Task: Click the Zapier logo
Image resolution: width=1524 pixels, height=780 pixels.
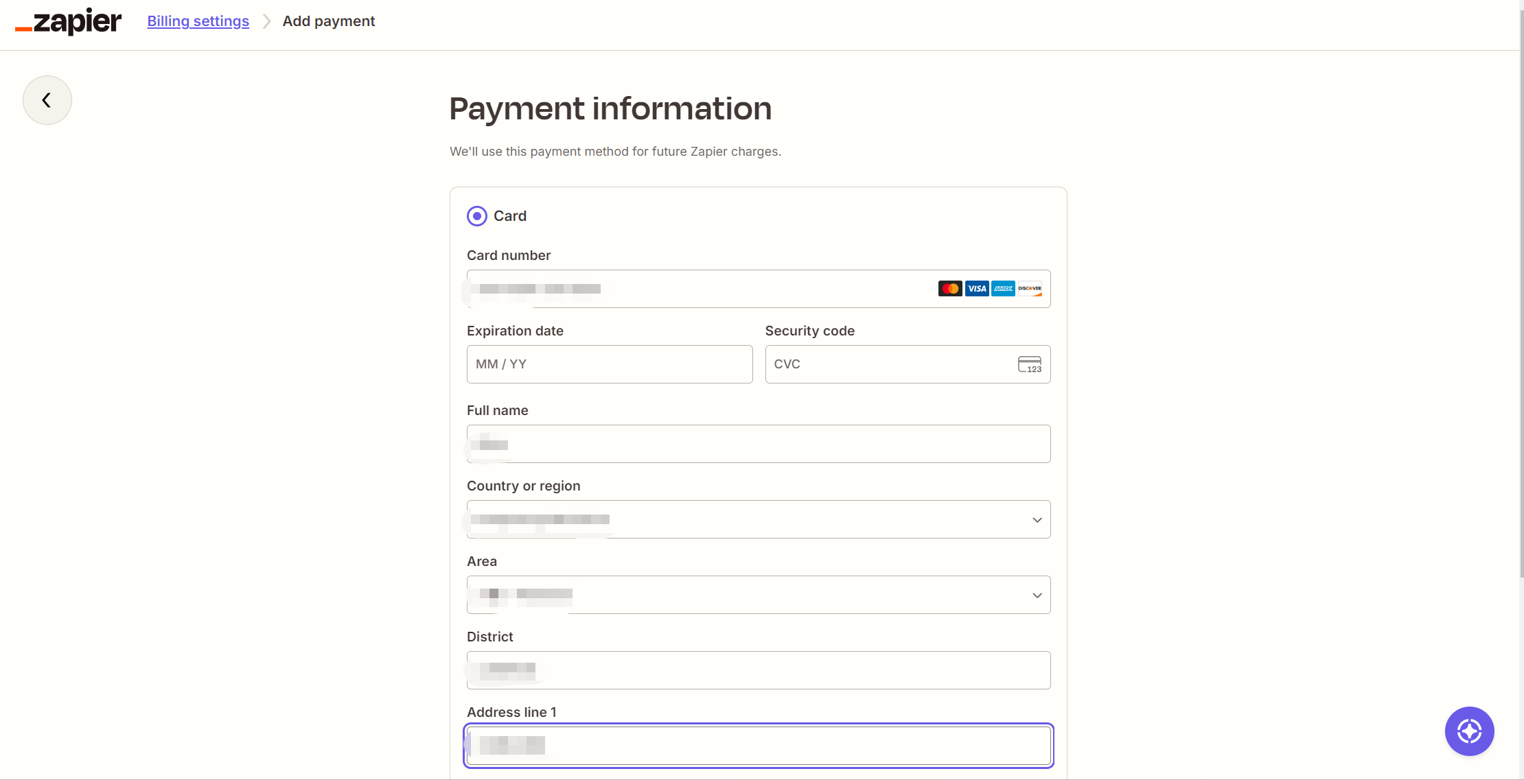Action: tap(69, 21)
